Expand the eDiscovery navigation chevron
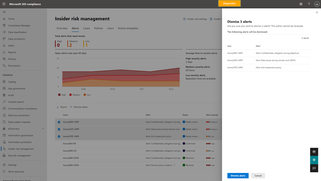 43,129
